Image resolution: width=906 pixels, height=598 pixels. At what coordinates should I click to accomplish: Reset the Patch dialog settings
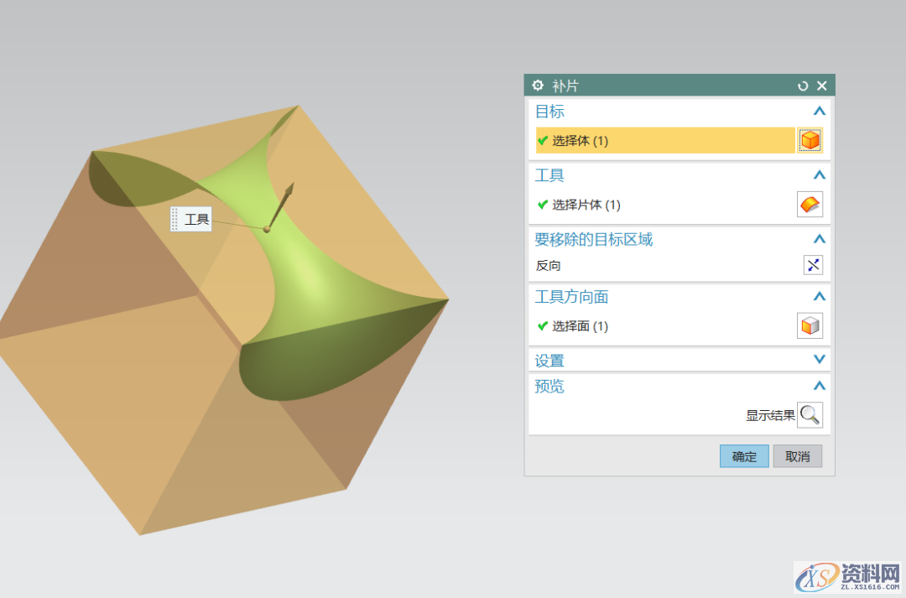(x=803, y=86)
